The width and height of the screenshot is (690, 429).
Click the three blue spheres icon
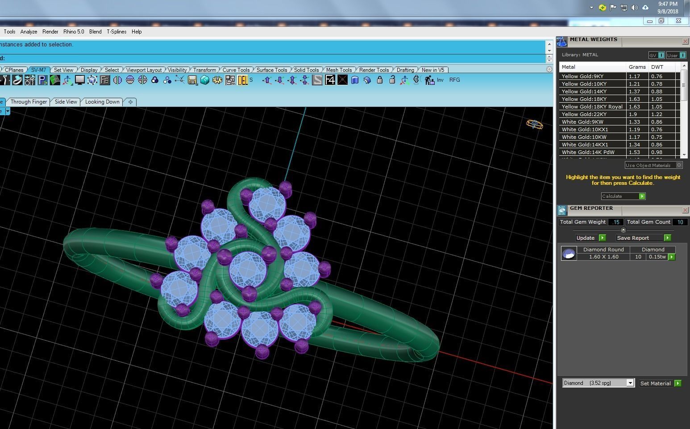pyautogui.click(x=167, y=80)
